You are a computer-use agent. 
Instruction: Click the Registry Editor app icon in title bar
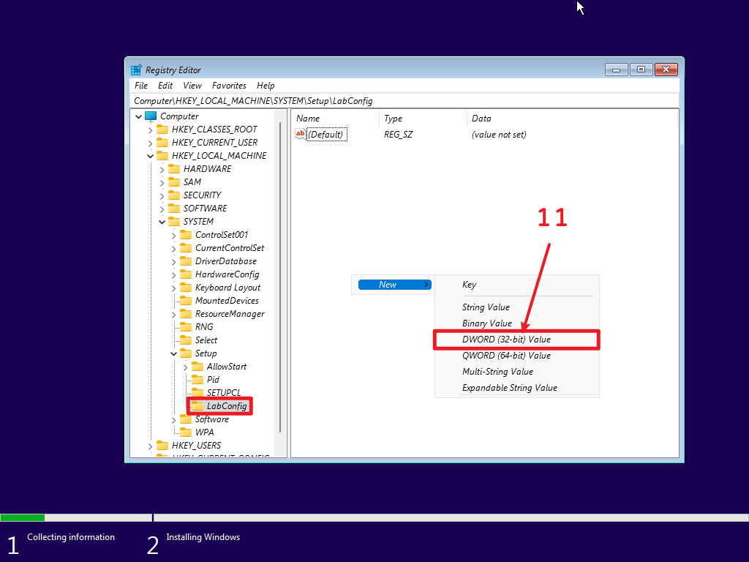coord(136,70)
